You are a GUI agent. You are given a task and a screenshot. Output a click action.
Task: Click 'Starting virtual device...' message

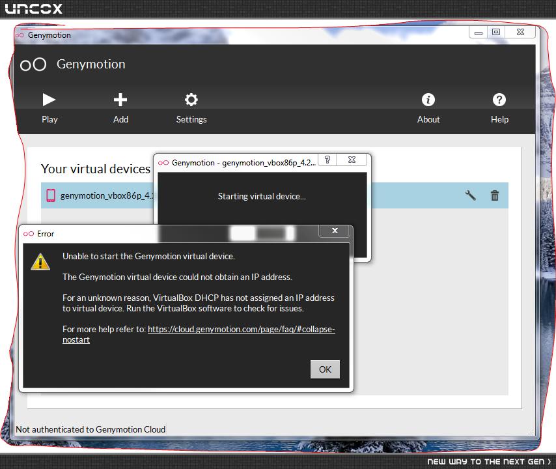262,196
